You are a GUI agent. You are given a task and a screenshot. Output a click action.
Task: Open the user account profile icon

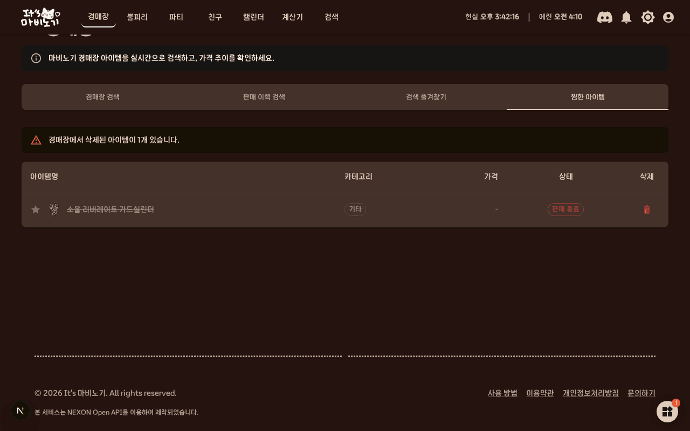click(x=668, y=17)
